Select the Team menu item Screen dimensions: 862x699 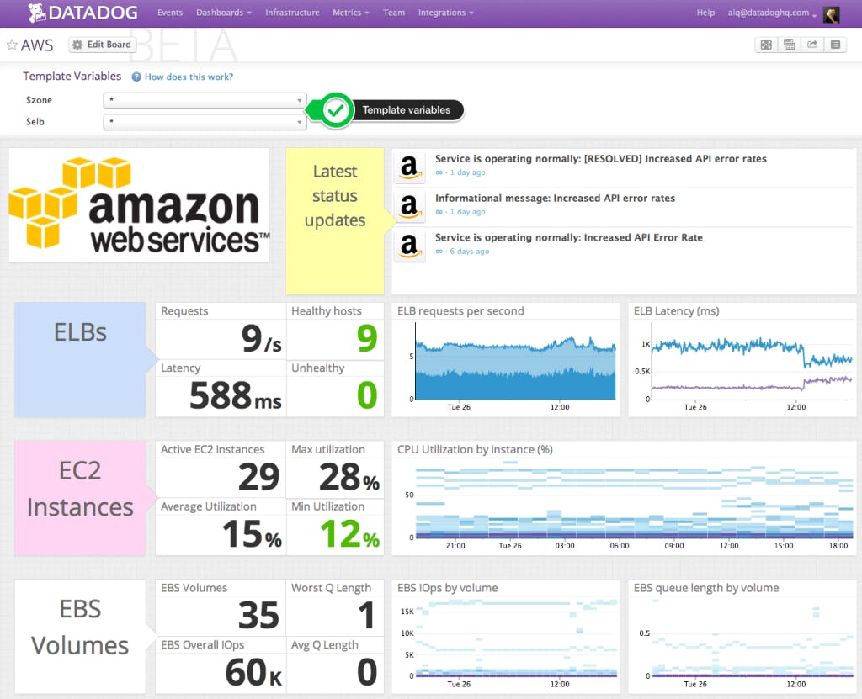394,13
